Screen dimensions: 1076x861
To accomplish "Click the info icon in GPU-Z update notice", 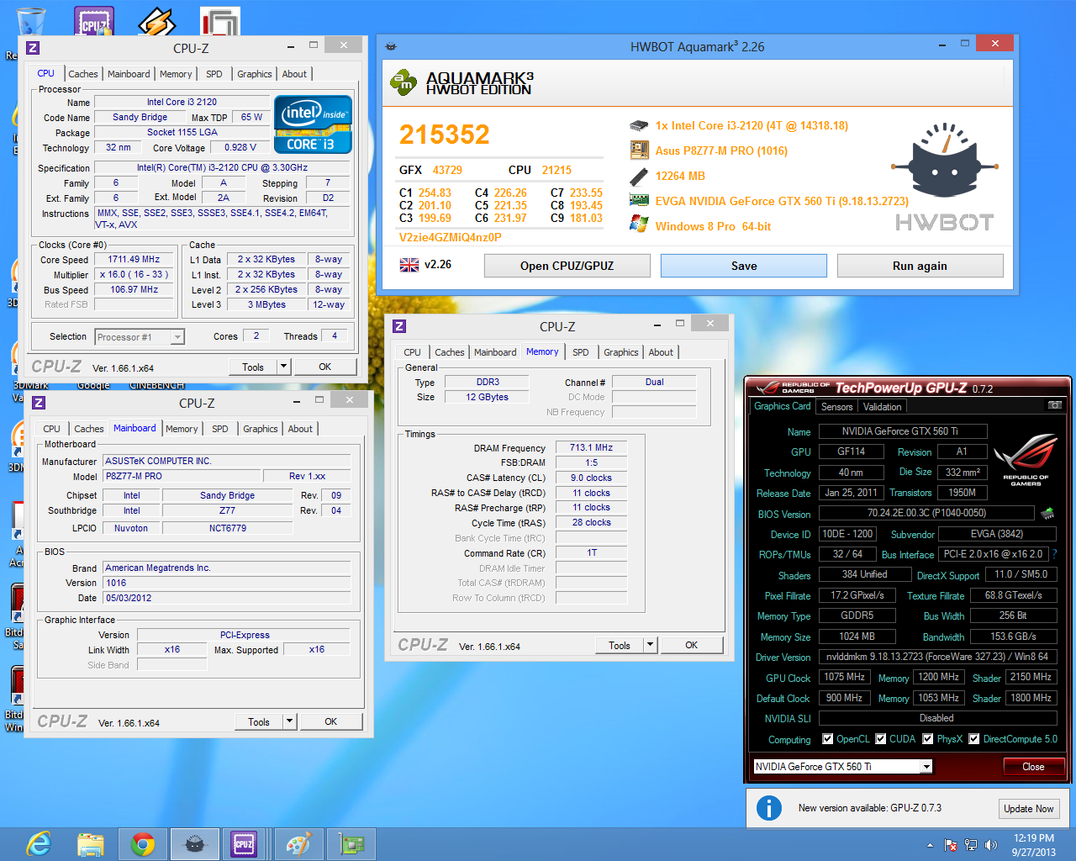I will tap(769, 808).
